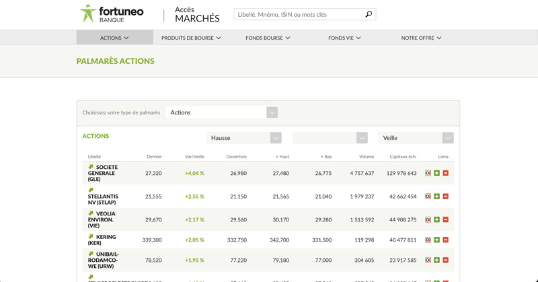
Task: Click green up arrow beside Kering
Action: point(91,236)
